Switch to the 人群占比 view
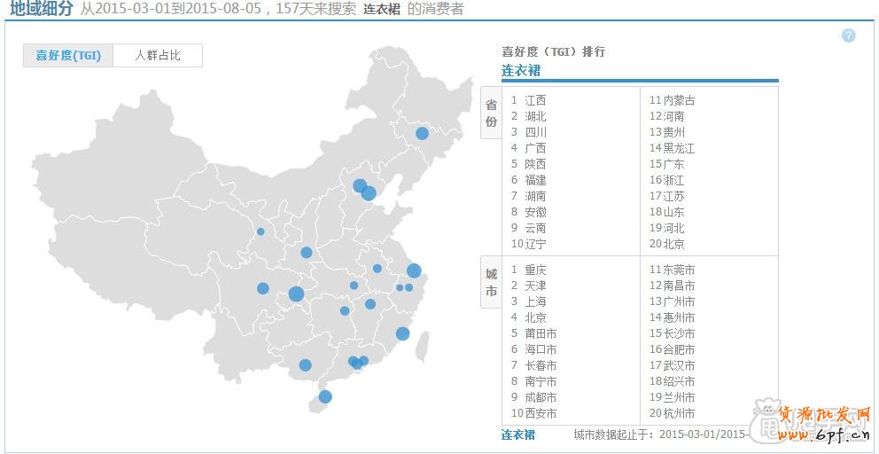Screen dimensions: 879x454 point(158,56)
